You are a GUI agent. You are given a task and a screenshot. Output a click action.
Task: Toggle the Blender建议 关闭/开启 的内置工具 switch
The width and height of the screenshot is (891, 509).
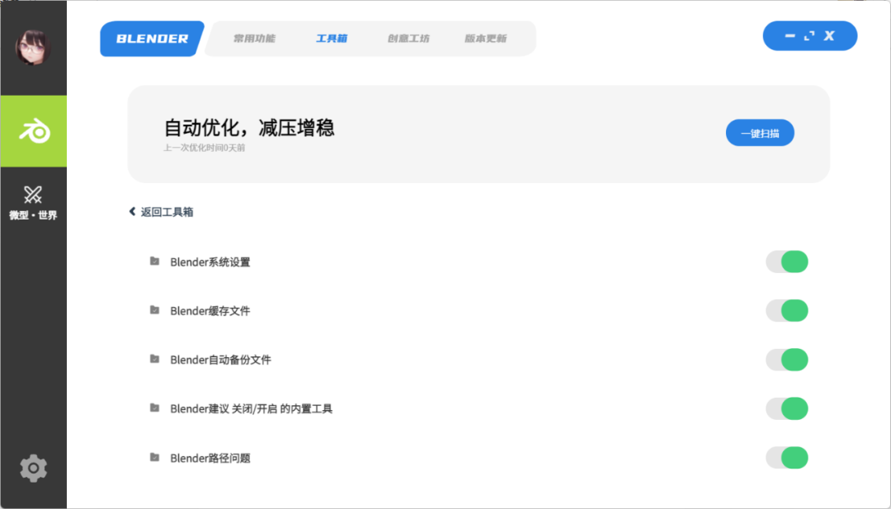click(787, 408)
